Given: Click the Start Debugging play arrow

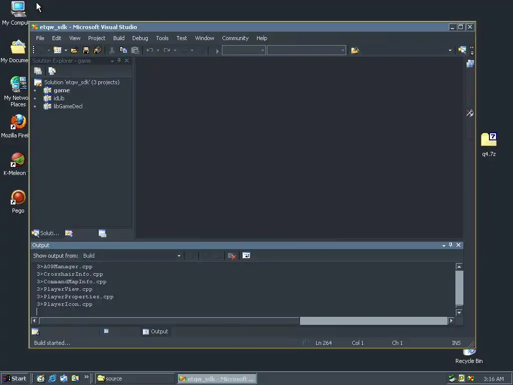Looking at the screenshot, I should tap(217, 51).
